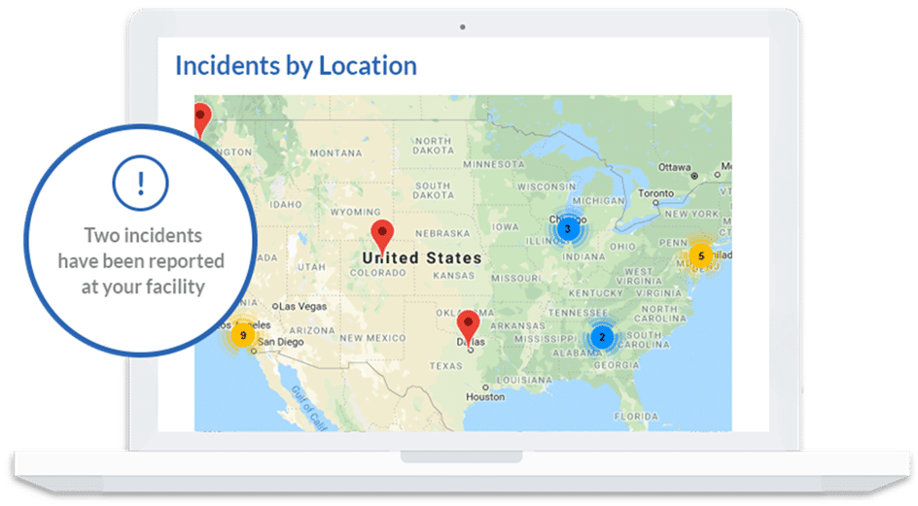
Task: Click the 'Incidents by Location' heading
Action: tap(296, 66)
